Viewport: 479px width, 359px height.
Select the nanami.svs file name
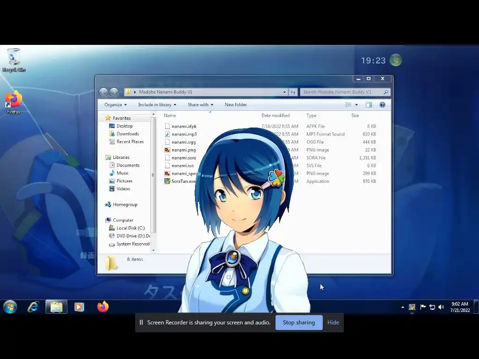tap(182, 166)
